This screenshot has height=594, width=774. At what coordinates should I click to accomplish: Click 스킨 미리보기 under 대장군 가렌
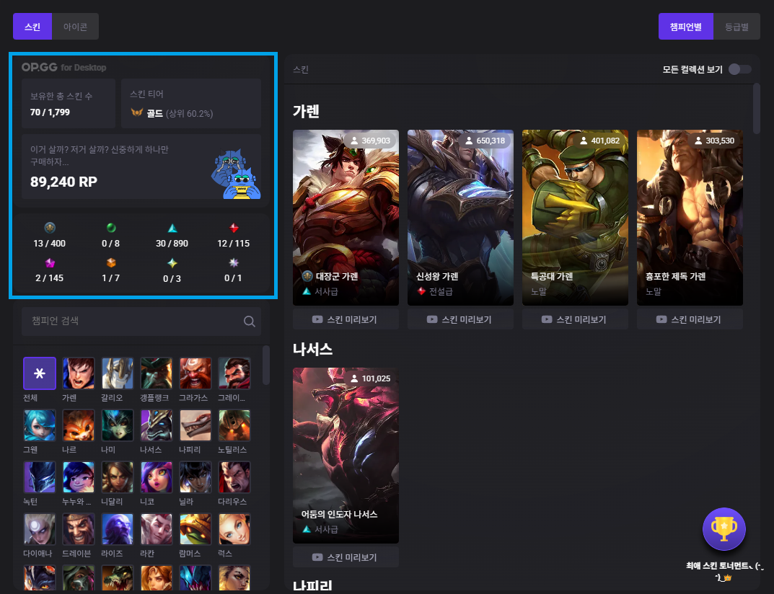pos(346,319)
